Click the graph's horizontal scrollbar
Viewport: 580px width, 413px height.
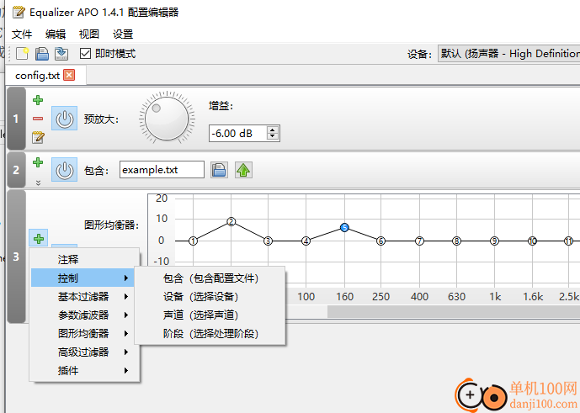click(454, 312)
